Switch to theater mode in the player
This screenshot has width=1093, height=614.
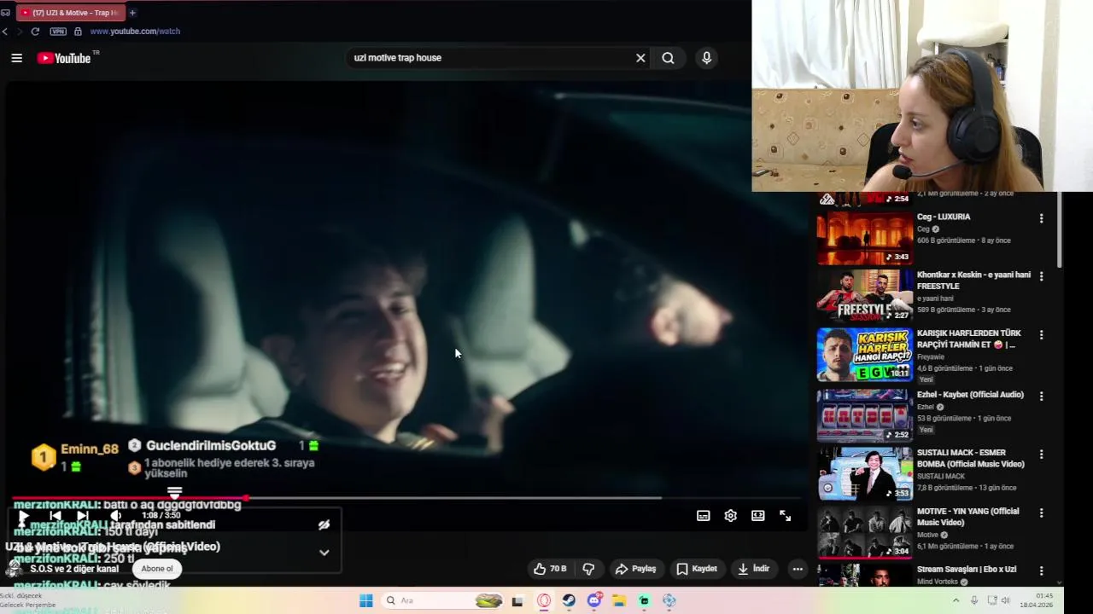(758, 516)
